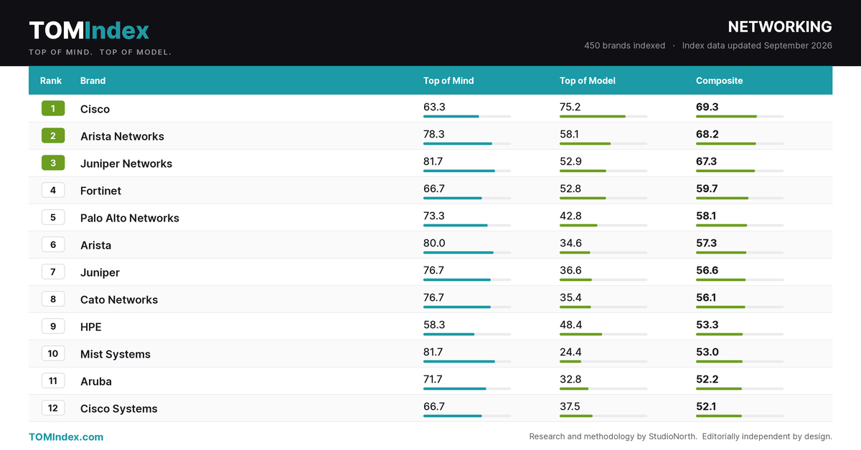Screen dimensions: 861x450
Task: Click the NETWORKING category heading
Action: pos(780,27)
